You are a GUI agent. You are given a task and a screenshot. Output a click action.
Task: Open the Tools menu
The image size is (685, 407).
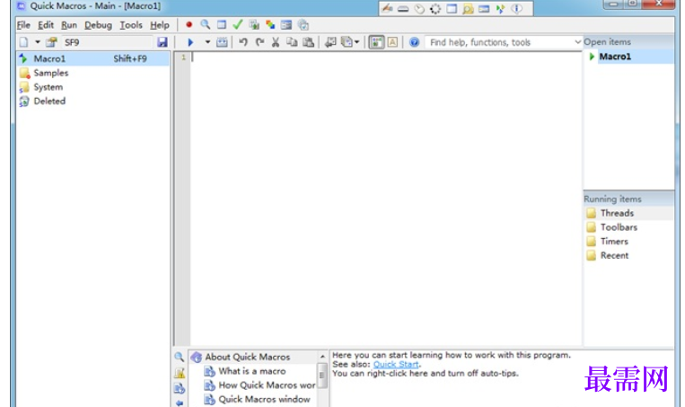[131, 25]
